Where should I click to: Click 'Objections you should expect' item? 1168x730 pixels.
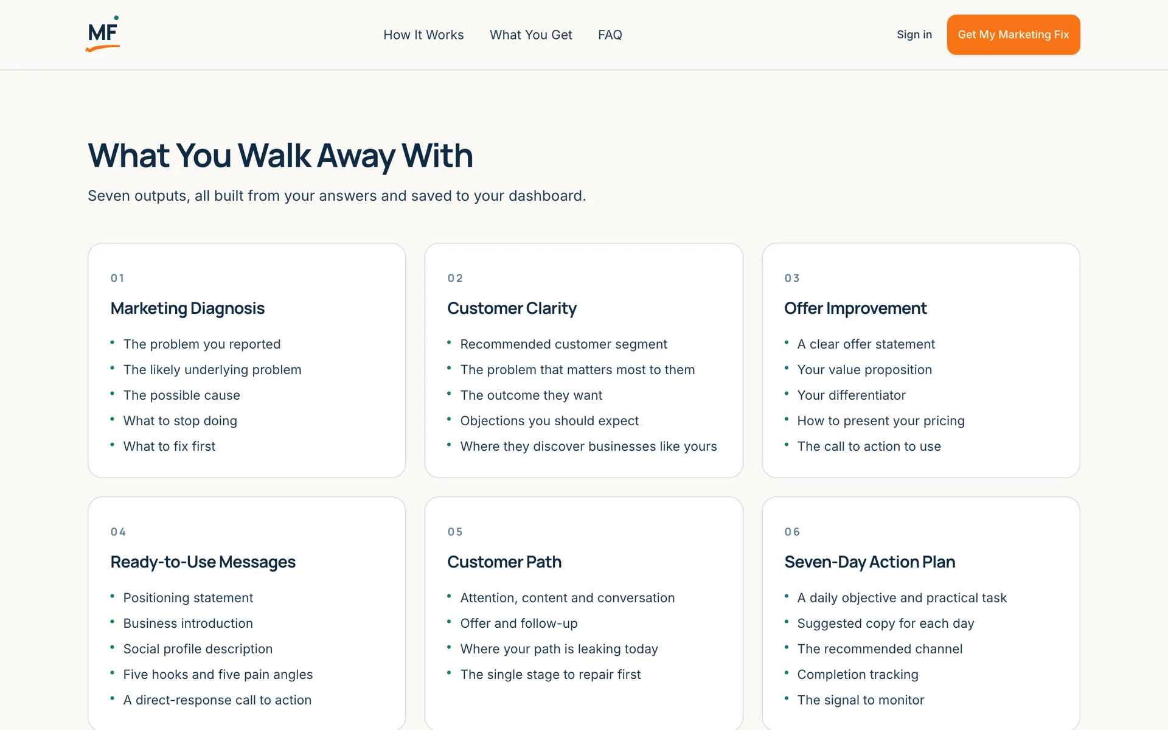click(549, 421)
